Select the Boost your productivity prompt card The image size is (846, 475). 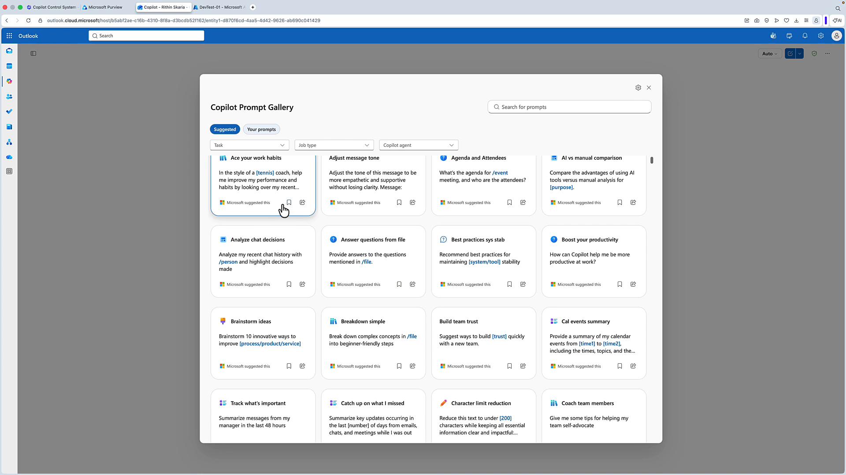594,261
